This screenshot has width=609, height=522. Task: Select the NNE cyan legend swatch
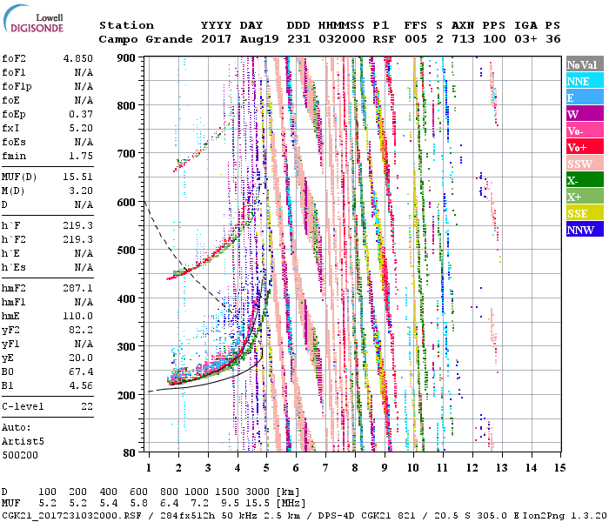click(585, 81)
